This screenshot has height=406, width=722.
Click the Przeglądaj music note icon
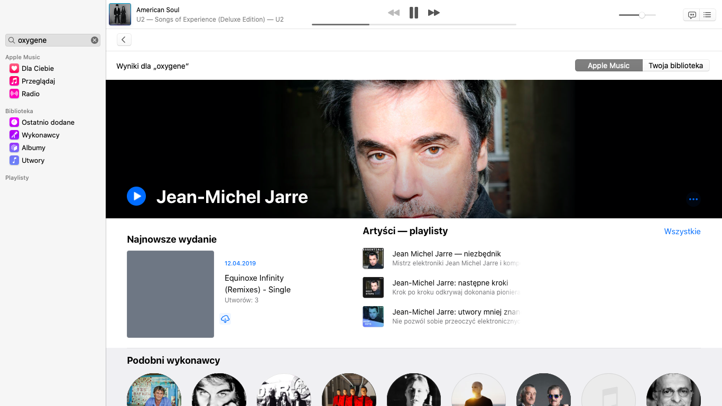(x=14, y=81)
